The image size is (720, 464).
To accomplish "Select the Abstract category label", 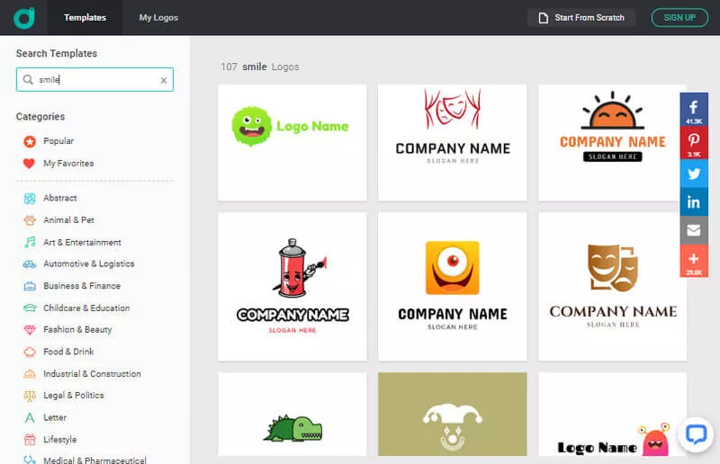I will tap(59, 198).
